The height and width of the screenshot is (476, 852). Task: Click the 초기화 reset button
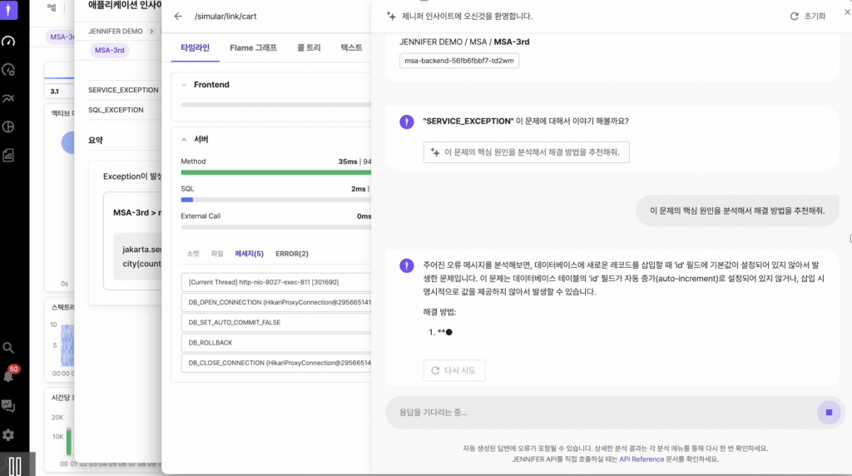click(808, 17)
